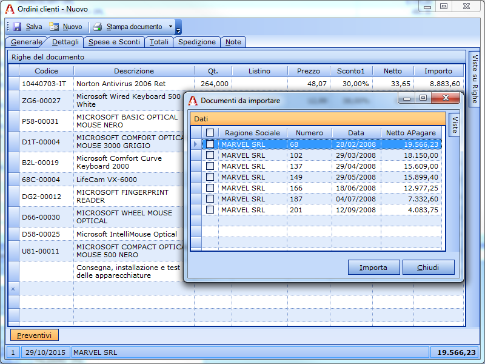This screenshot has height=364, width=485.
Task: Switch to the Spese e Sconti tab
Action: (x=115, y=42)
